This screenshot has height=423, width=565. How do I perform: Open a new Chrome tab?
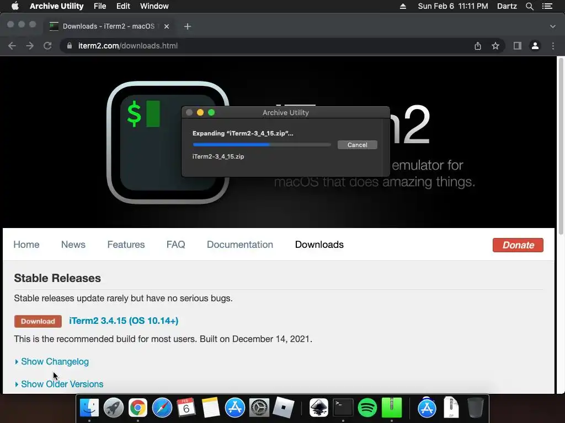(x=188, y=26)
